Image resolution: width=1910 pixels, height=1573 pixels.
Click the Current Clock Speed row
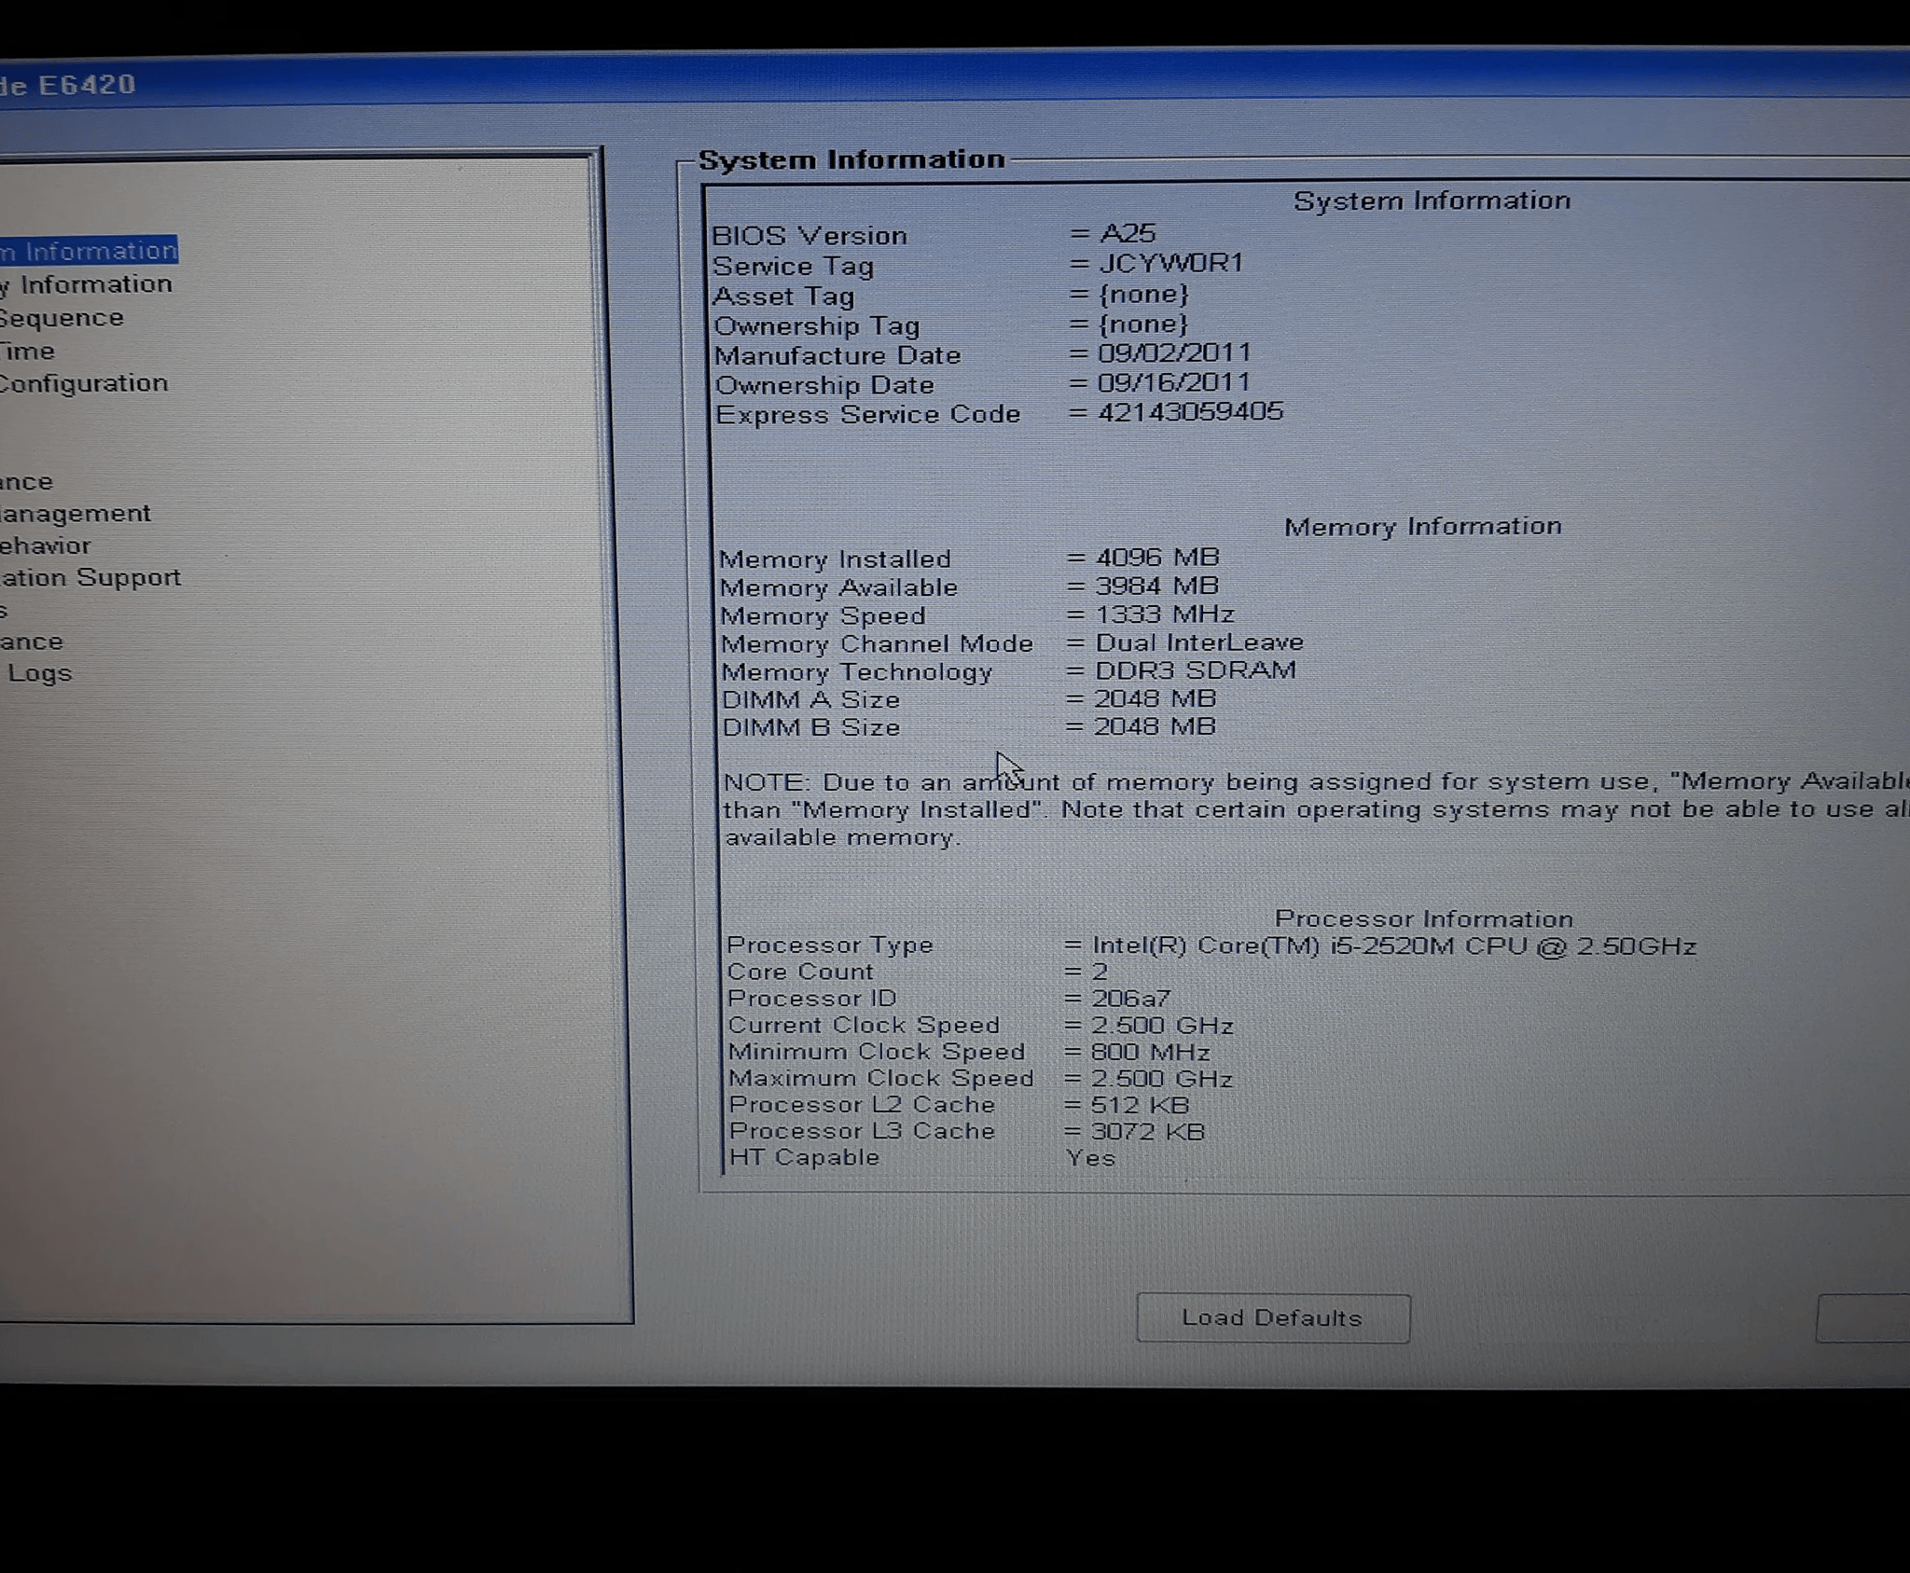[980, 1026]
